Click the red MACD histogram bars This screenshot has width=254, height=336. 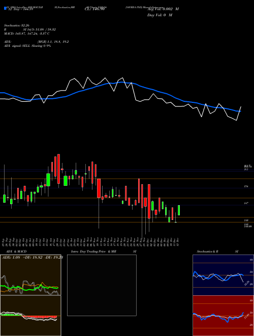click(x=40, y=317)
